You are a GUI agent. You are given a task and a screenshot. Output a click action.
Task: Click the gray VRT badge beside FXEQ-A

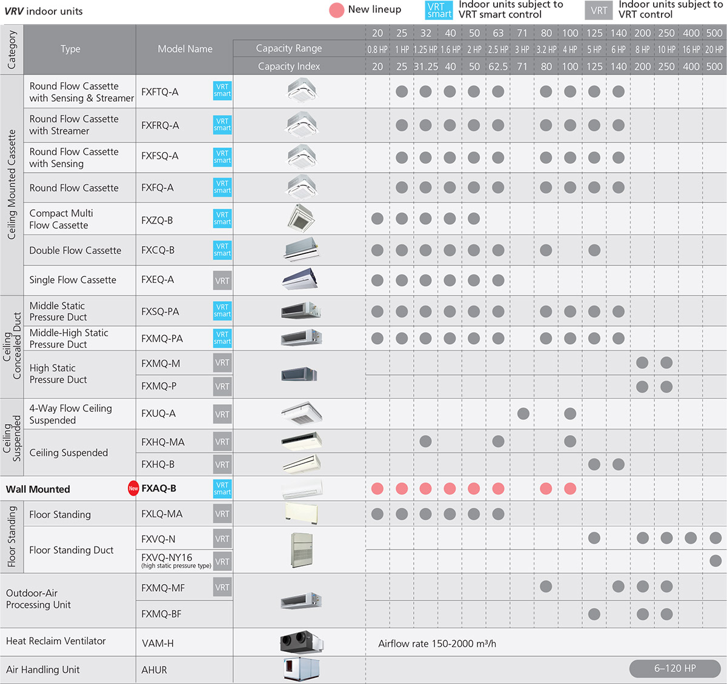(x=222, y=281)
